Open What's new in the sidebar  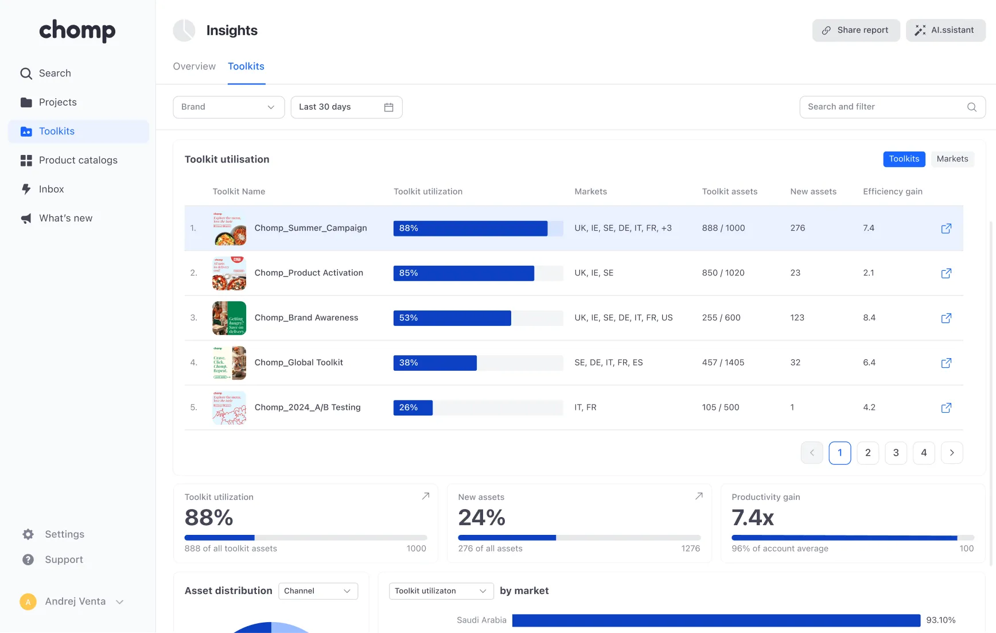click(x=56, y=218)
